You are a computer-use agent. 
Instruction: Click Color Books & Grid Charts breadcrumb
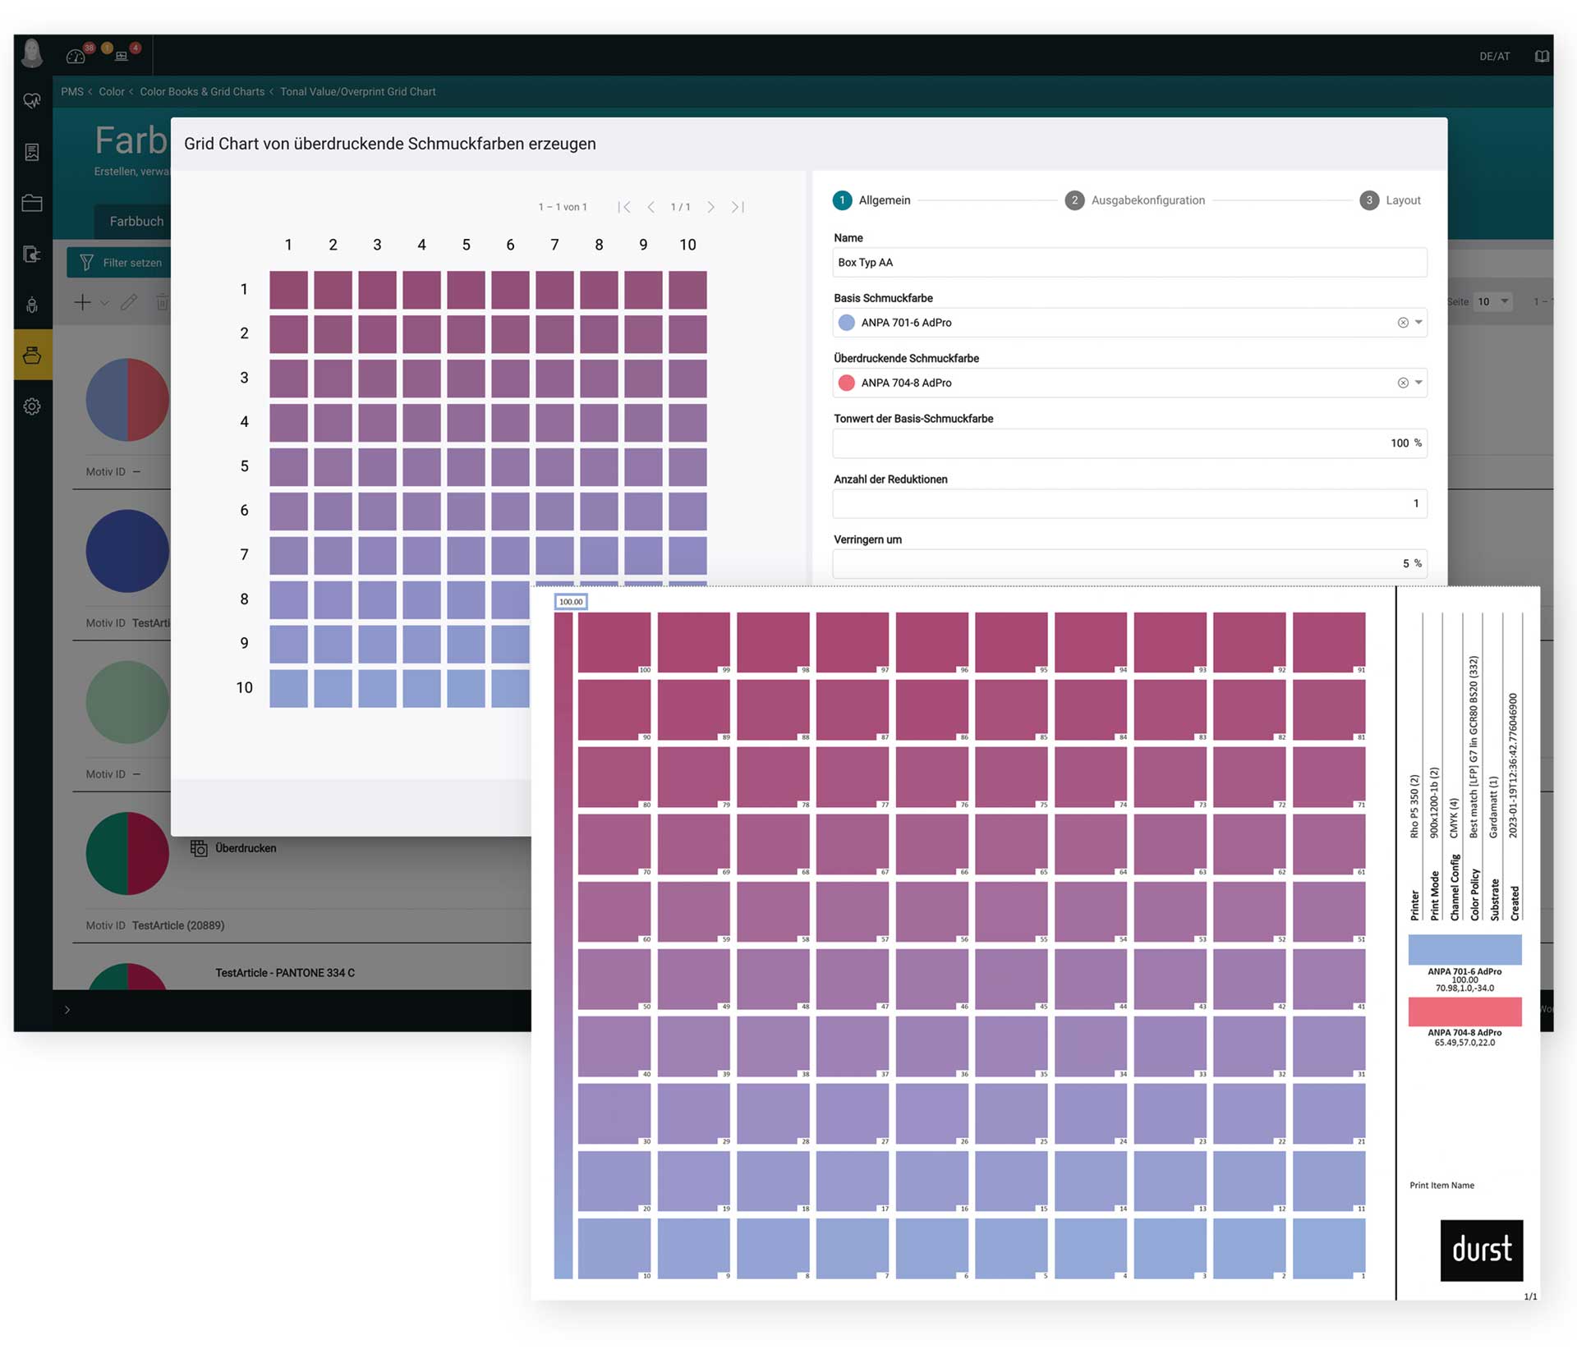tap(202, 92)
